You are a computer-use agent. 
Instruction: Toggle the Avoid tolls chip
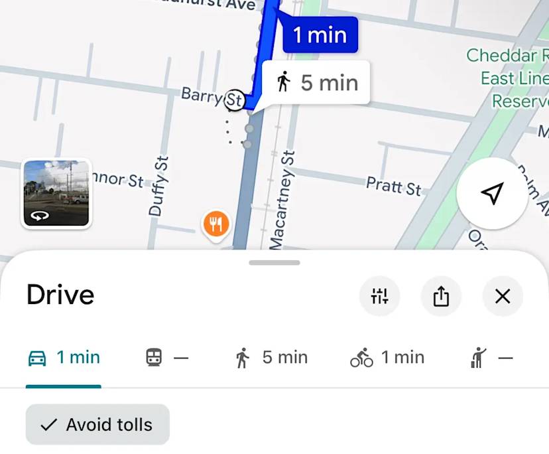click(97, 425)
